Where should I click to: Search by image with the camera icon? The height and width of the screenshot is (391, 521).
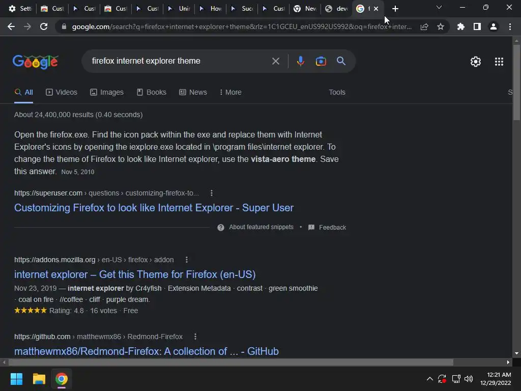tap(321, 61)
